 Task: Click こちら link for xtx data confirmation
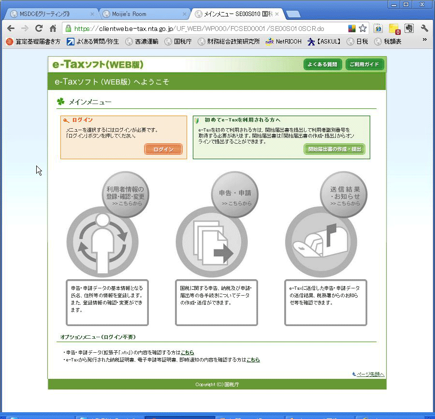pos(187,352)
